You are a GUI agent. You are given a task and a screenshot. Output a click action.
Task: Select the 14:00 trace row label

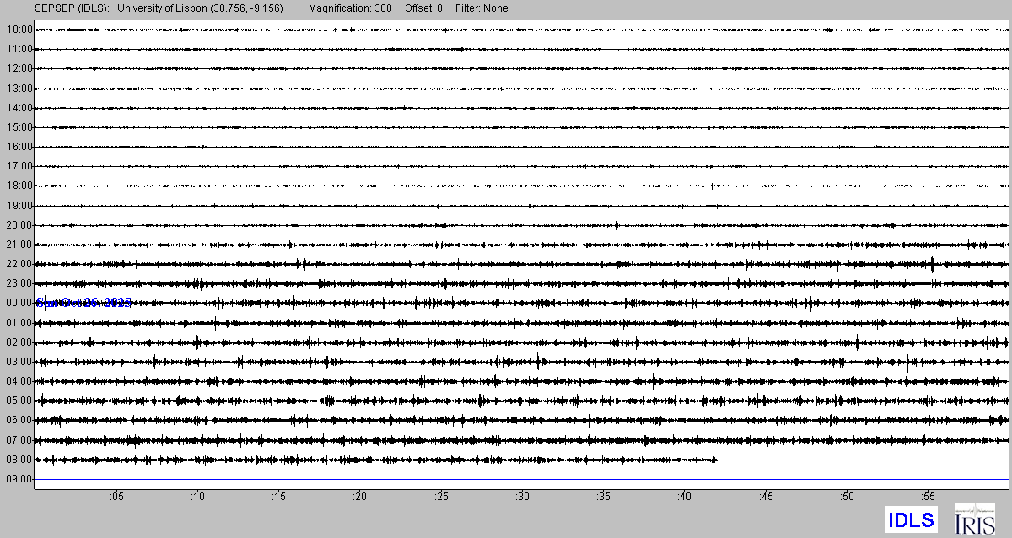[19, 108]
